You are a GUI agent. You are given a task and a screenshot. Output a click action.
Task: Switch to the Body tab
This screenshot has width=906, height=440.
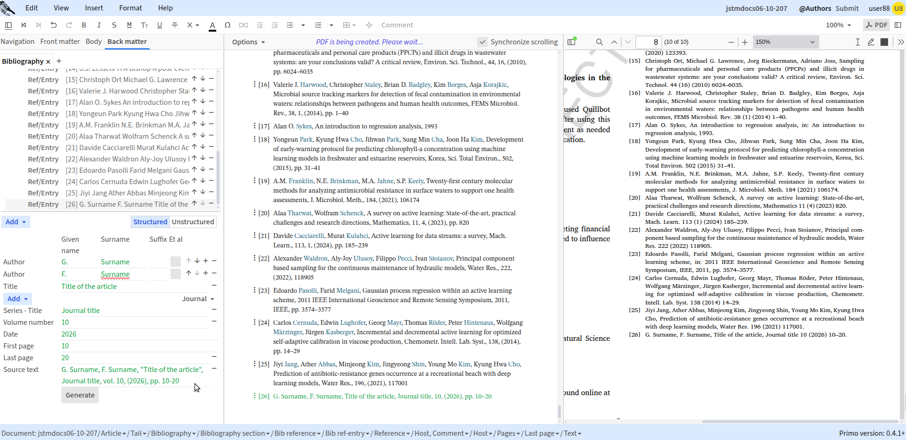point(93,42)
